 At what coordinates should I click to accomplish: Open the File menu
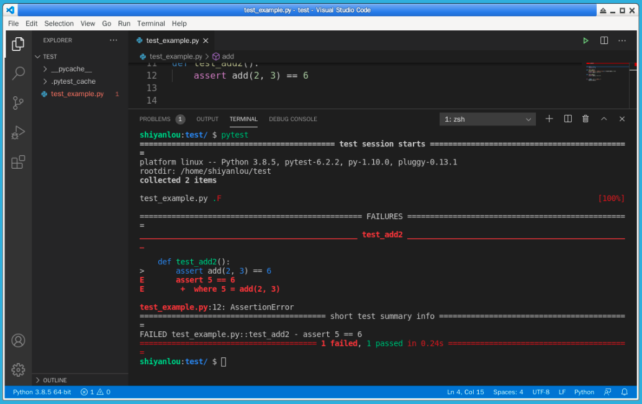pyautogui.click(x=14, y=24)
